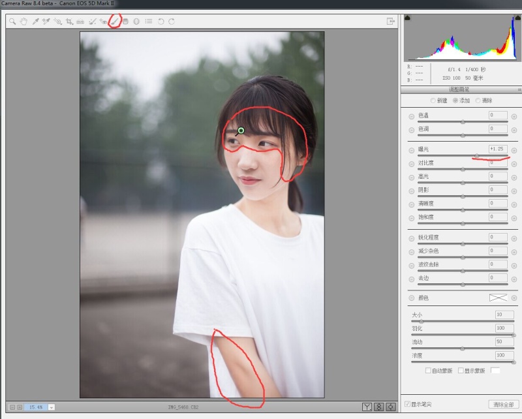Enable the 显示蒙版 show mask checkbox

tap(461, 370)
